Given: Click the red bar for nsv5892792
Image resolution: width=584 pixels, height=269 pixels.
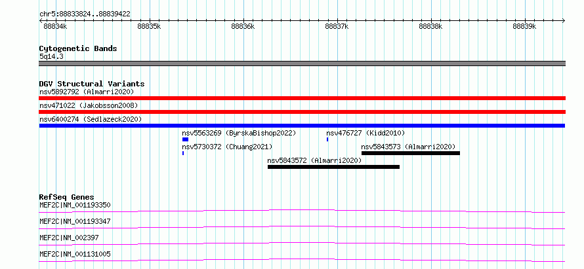Looking at the screenshot, I should (302, 98).
